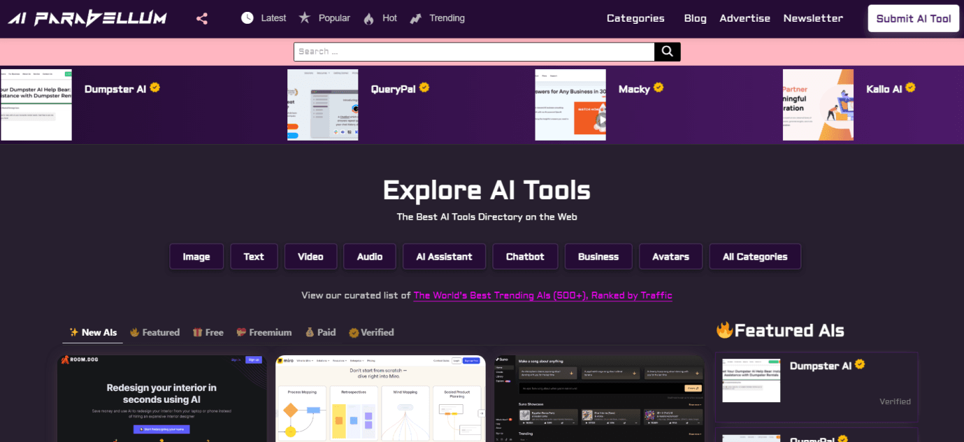
Task: Open Latest listings
Action: coord(273,18)
